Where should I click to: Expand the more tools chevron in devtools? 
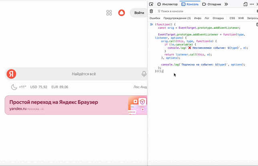226,4
